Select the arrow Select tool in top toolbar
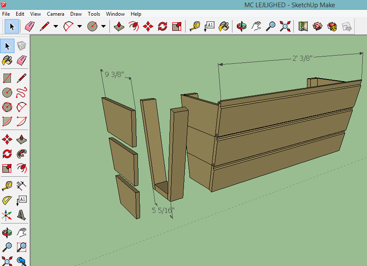This screenshot has width=367, height=266. [11, 26]
